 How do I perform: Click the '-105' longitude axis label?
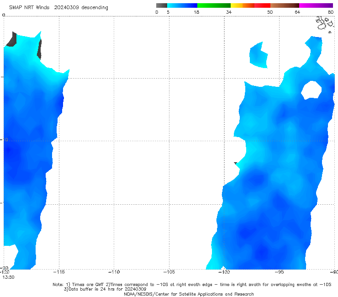click(169, 272)
